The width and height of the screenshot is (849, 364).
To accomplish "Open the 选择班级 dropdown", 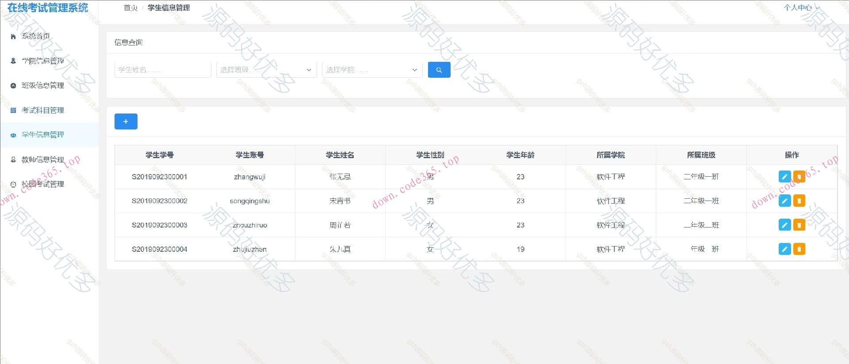I will (x=267, y=70).
